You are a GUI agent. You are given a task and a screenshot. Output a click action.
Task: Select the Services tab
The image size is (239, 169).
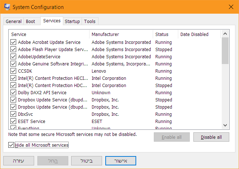pyautogui.click(x=52, y=21)
